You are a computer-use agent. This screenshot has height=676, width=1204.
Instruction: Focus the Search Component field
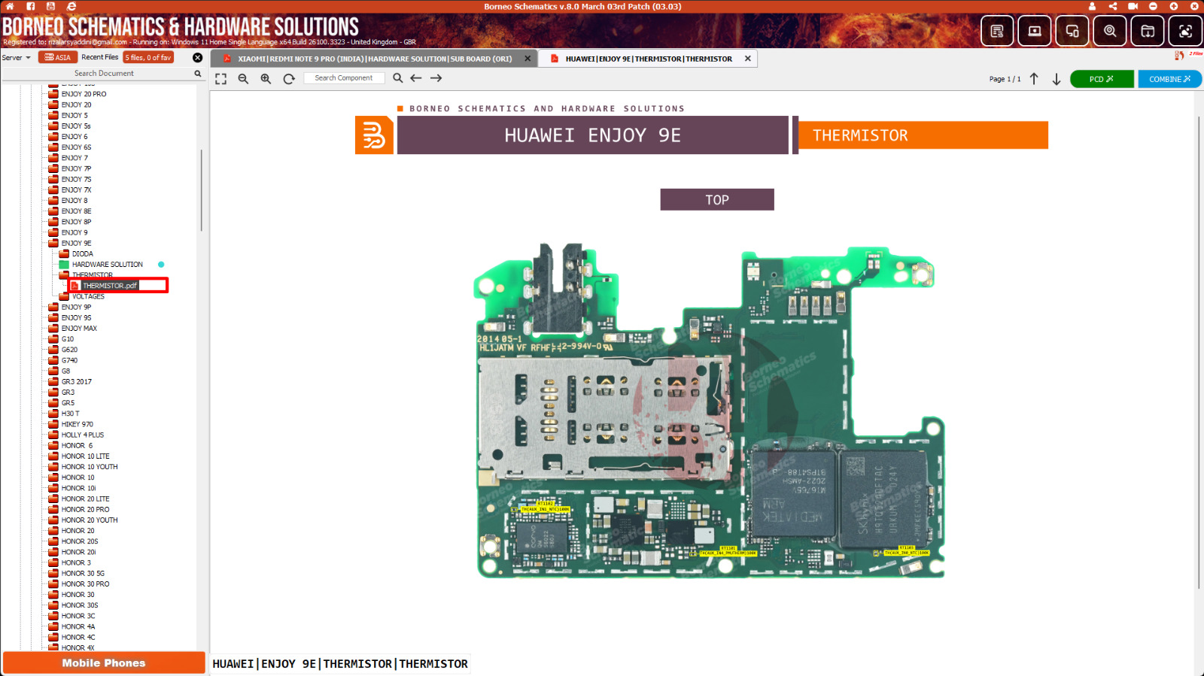[x=344, y=78]
